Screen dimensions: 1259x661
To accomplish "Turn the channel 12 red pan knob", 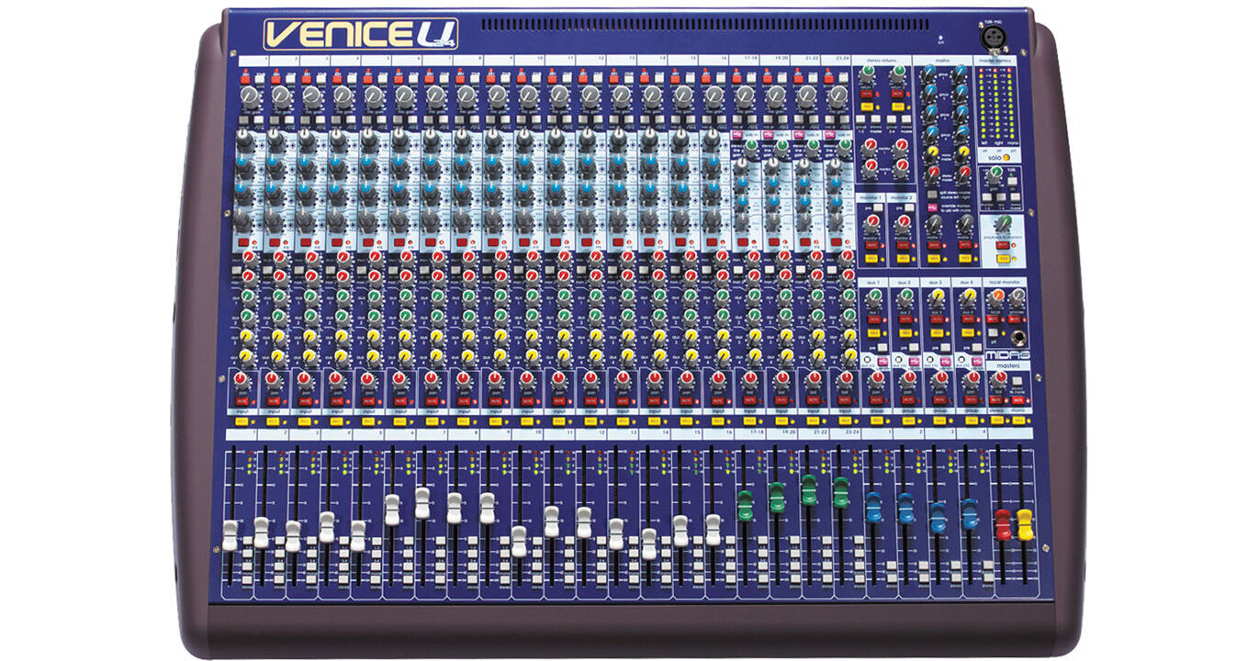I will [590, 379].
